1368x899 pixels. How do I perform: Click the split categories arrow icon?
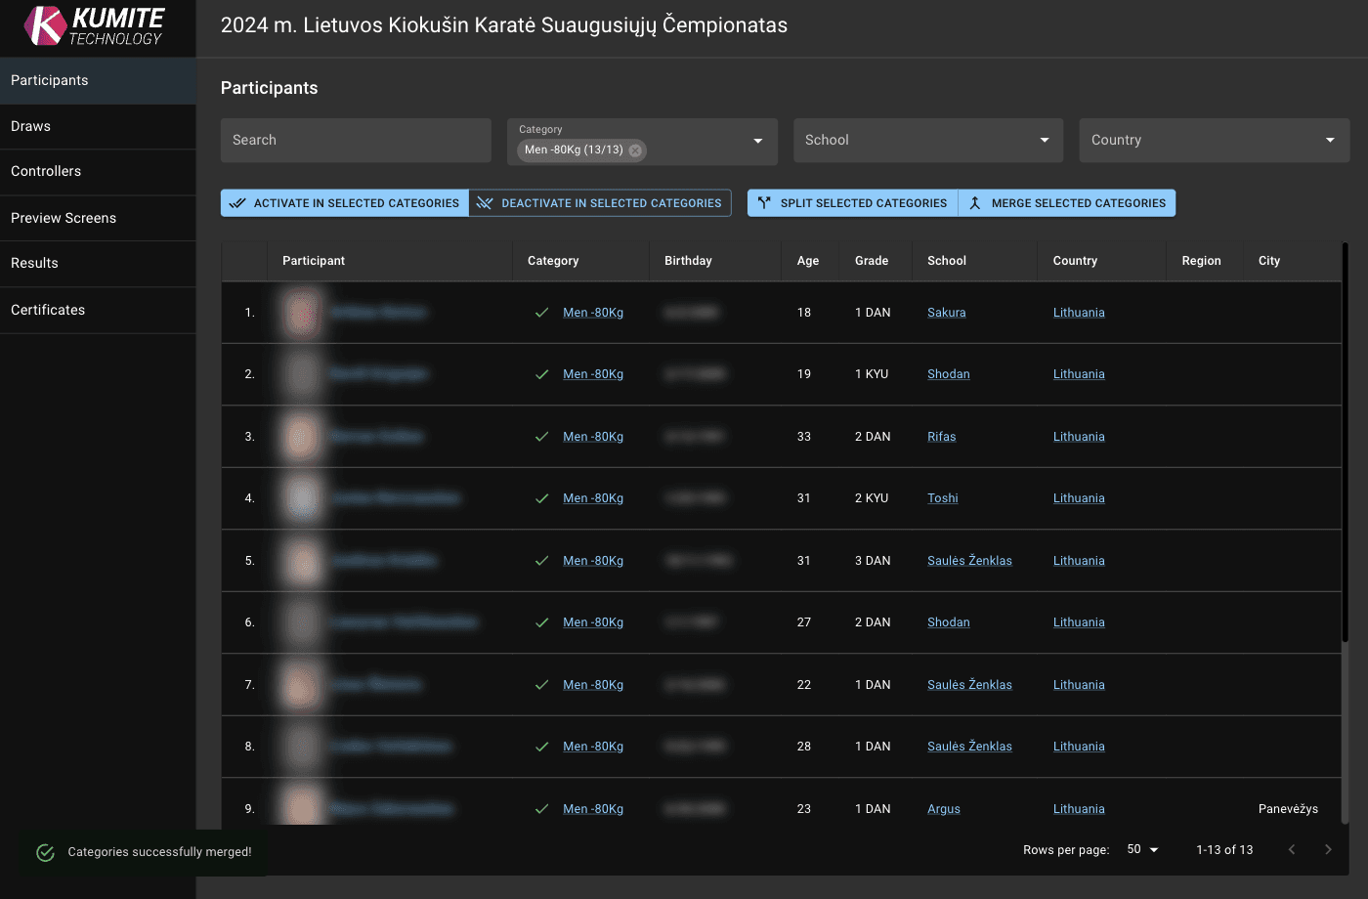pyautogui.click(x=764, y=203)
